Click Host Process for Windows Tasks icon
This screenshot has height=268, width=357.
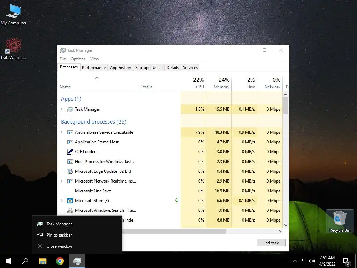point(70,162)
